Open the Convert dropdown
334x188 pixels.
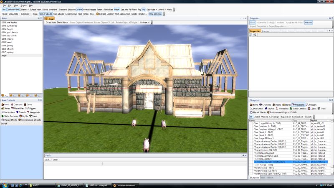pos(144,23)
